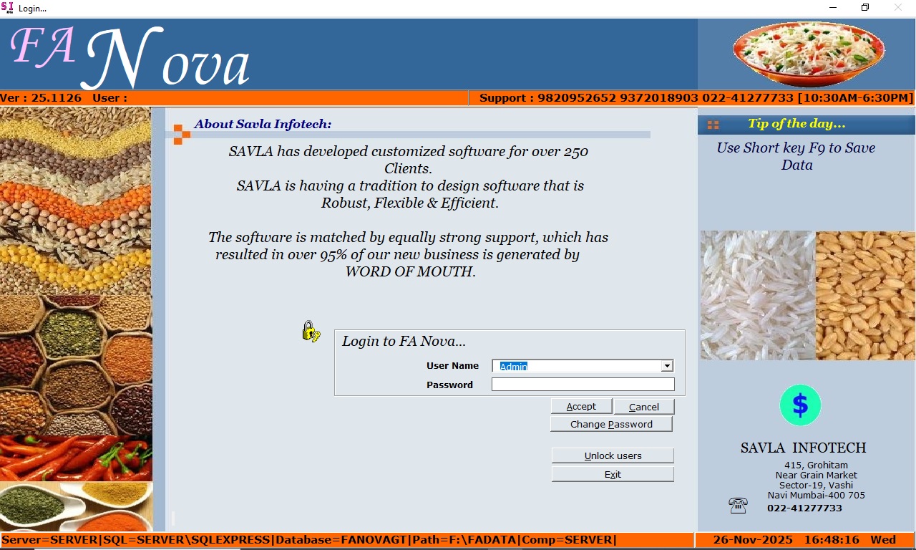Expand the User Name dropdown arrow
Viewport: 916px width, 550px height.
pyautogui.click(x=667, y=366)
